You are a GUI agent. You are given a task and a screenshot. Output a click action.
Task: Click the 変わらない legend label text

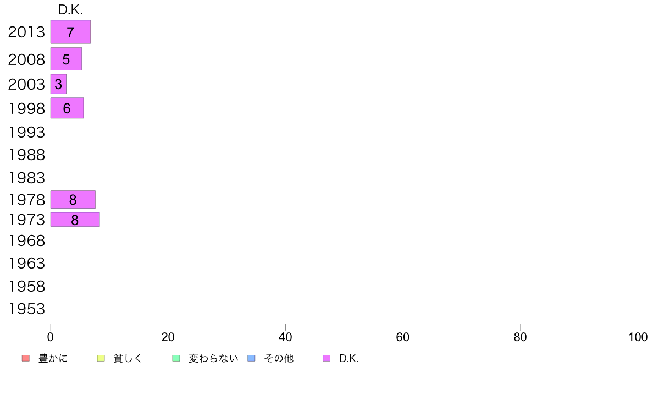point(213,358)
